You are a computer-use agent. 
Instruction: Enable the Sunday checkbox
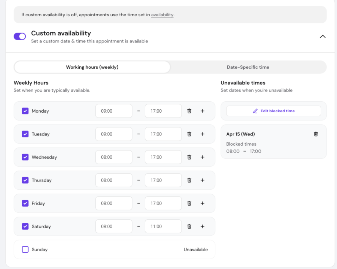pyautogui.click(x=25, y=249)
